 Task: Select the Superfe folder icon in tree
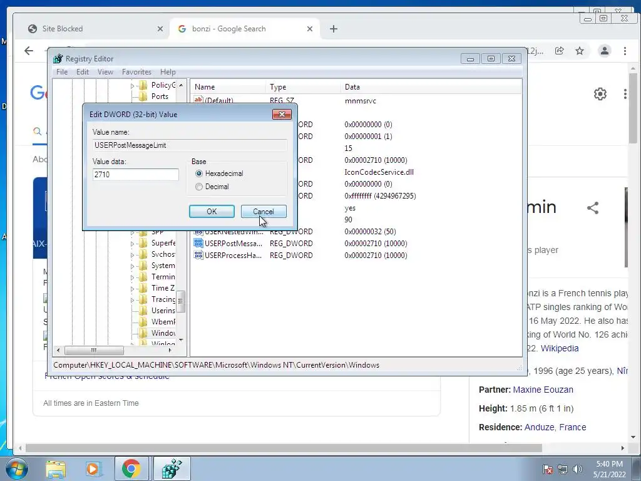click(143, 243)
